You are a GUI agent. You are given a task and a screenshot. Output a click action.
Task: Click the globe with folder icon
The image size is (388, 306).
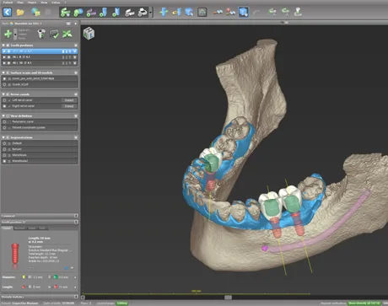pos(35,12)
